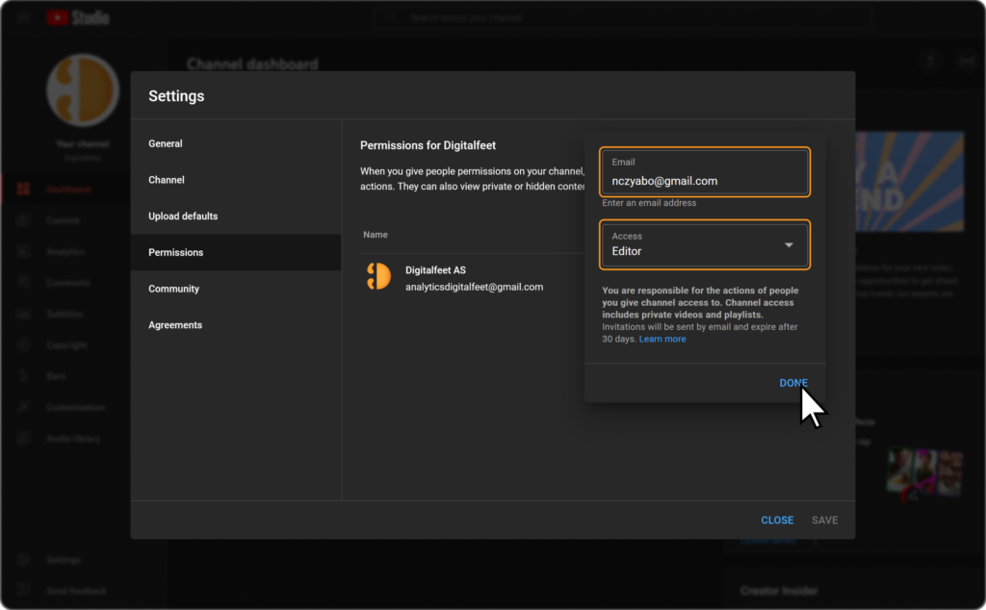Click CLOSE in the Settings dialog
The height and width of the screenshot is (610, 986).
(x=777, y=521)
